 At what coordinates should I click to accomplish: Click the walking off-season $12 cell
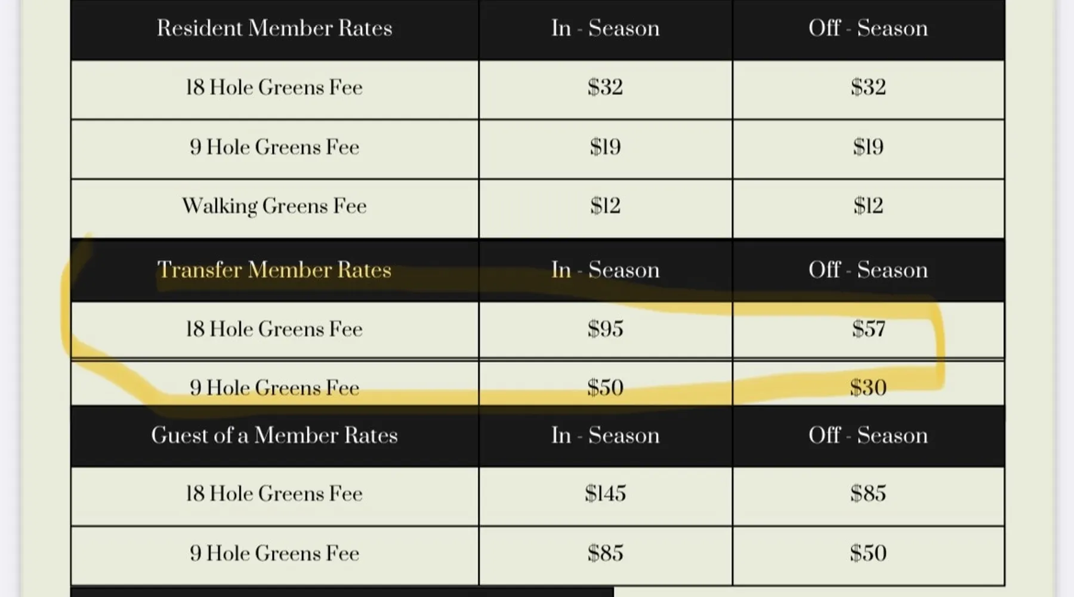868,206
